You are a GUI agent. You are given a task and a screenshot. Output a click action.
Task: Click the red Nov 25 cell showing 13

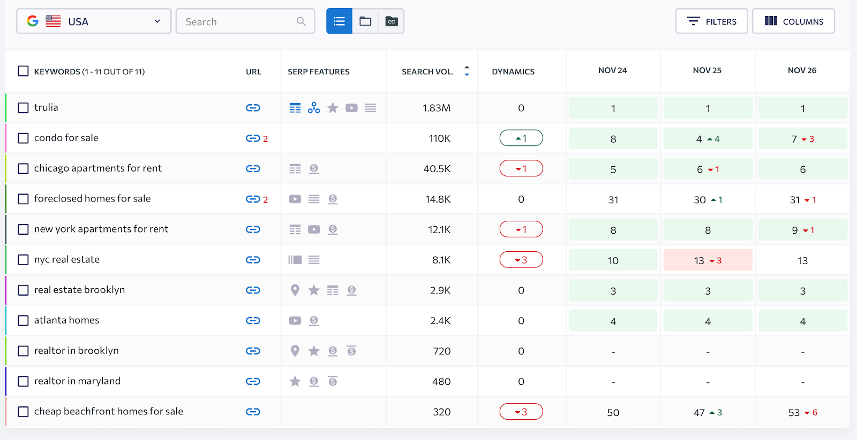708,260
